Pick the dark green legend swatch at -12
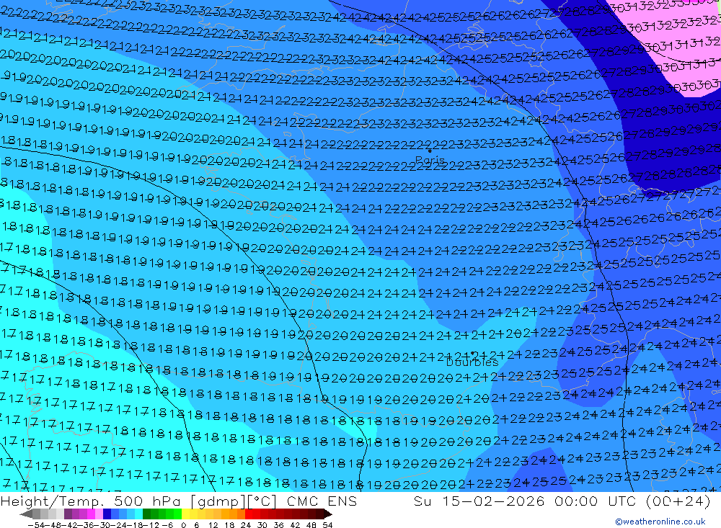 [146, 514]
